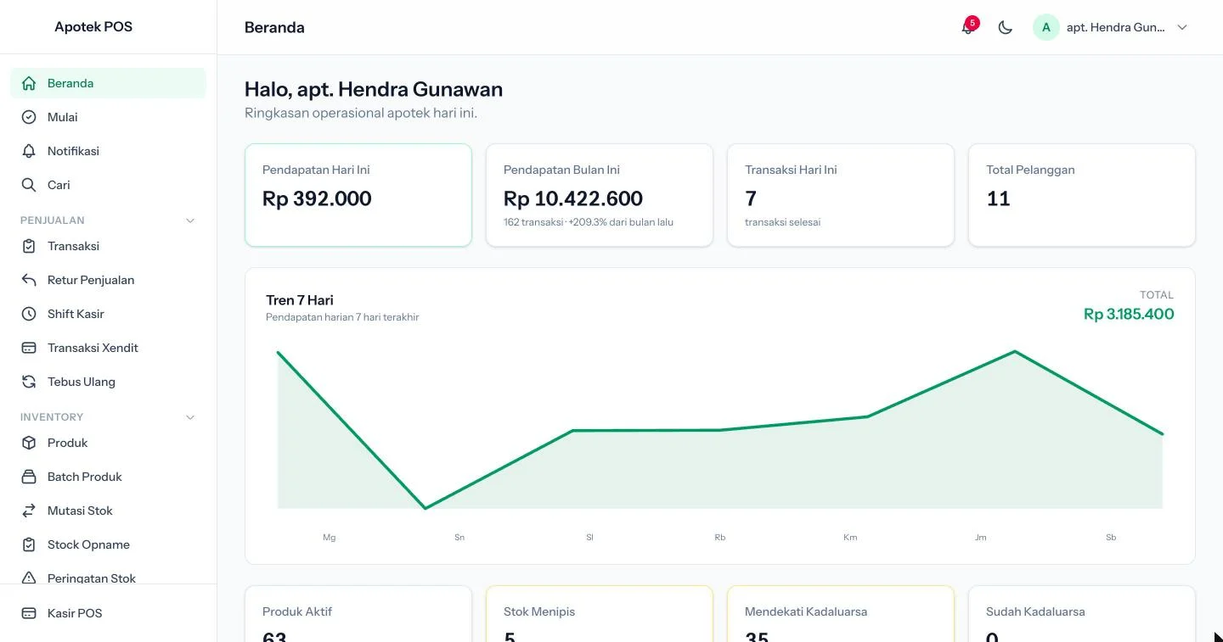Open Retur Penjualan menu item
The height and width of the screenshot is (642, 1223).
click(108, 280)
